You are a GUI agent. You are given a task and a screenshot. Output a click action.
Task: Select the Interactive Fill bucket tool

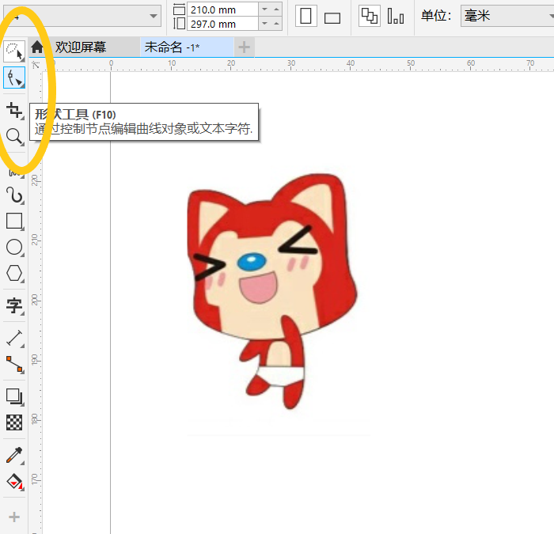pos(13,481)
